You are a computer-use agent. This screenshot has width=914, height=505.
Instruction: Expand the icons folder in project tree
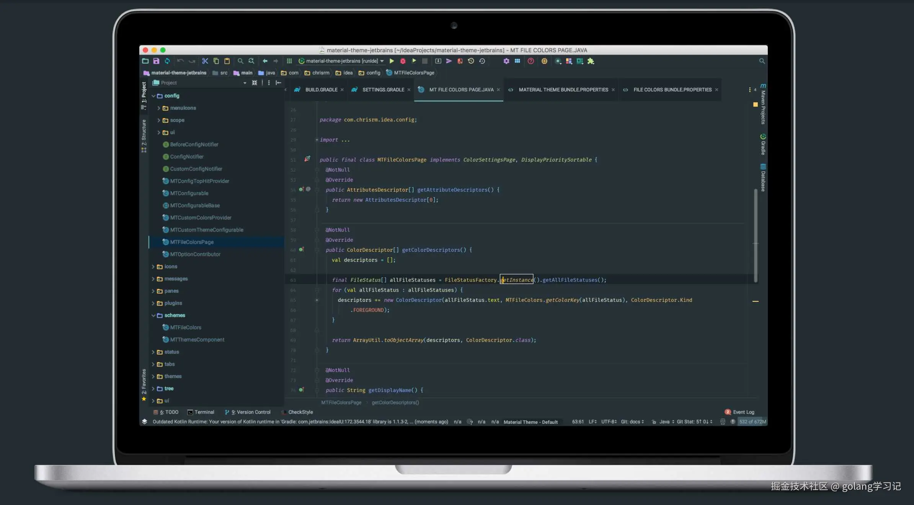[153, 267]
